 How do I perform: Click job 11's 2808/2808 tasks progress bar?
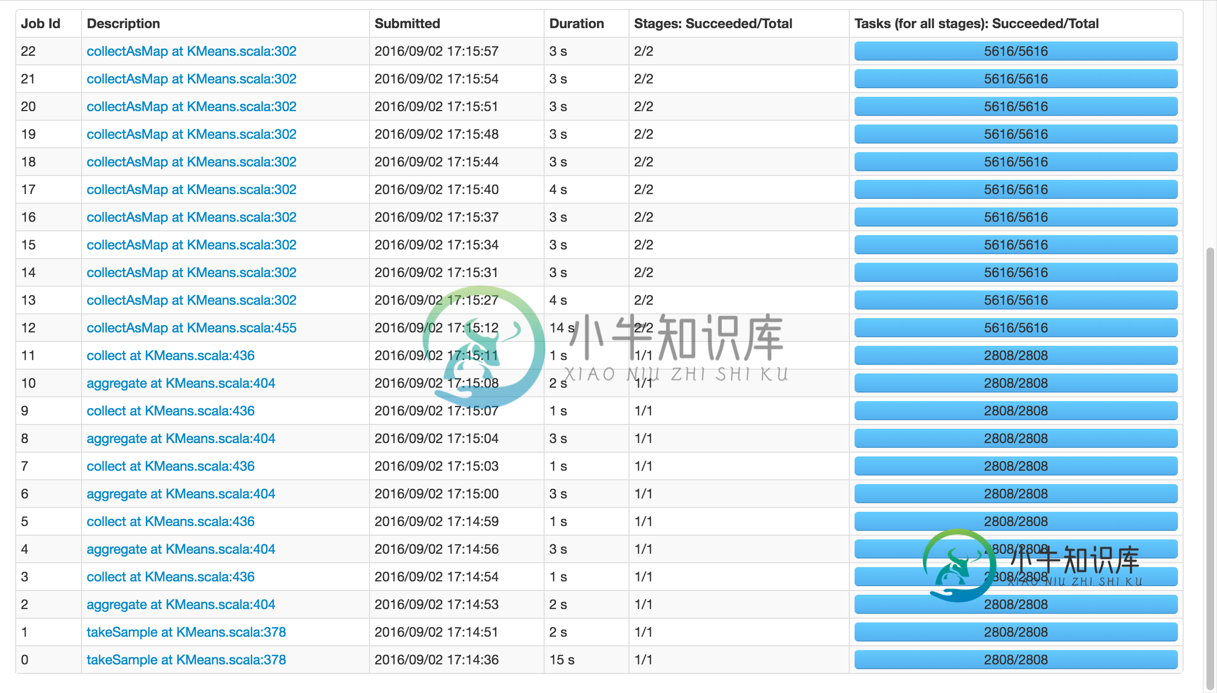pyautogui.click(x=1016, y=355)
